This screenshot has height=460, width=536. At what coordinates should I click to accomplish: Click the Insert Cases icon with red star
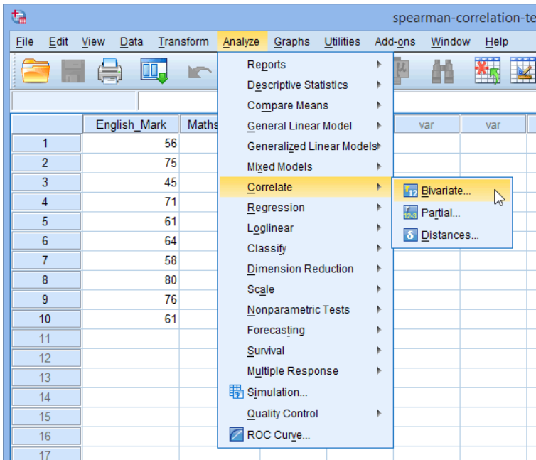[488, 71]
